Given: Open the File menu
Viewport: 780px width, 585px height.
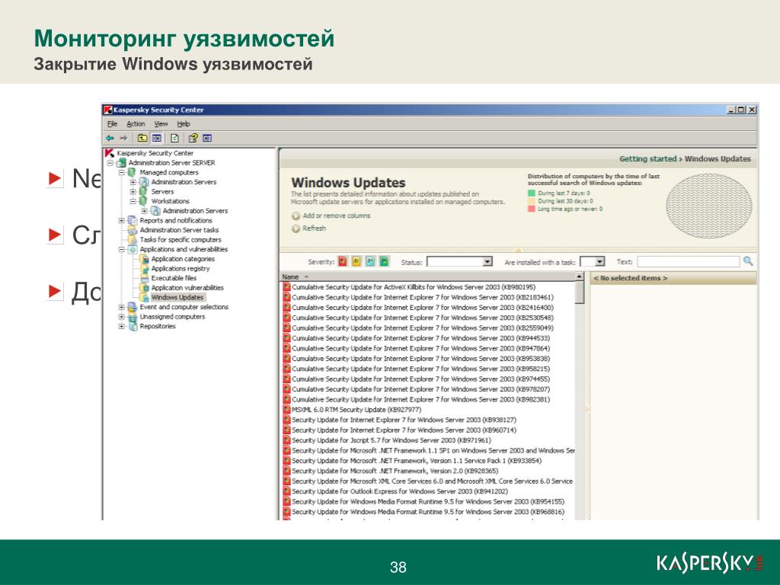Looking at the screenshot, I should coord(113,124).
